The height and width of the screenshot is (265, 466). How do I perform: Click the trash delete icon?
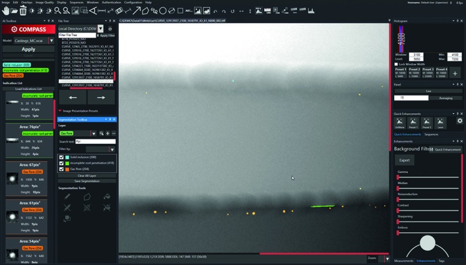point(23,10)
